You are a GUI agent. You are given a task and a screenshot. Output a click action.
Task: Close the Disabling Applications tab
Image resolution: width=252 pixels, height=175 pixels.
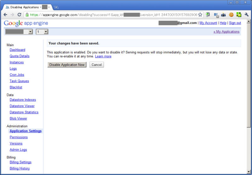pyautogui.click(x=49, y=7)
